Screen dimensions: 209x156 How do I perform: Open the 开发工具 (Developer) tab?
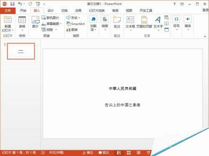coord(146,10)
